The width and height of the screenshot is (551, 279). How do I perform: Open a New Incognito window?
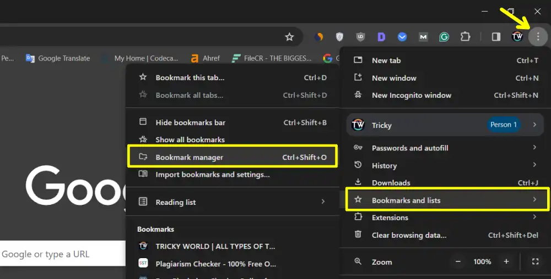[x=446, y=95]
